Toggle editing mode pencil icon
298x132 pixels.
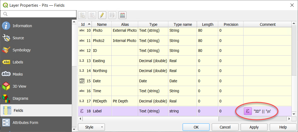coord(102,15)
